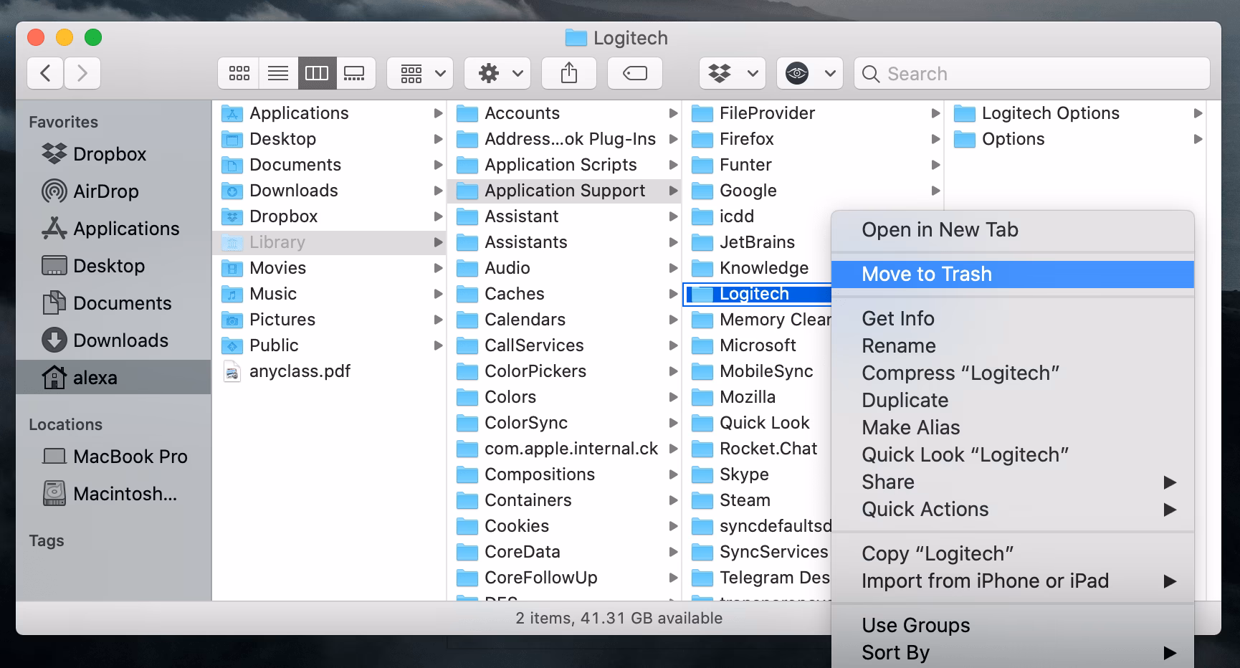Choose Duplicate from context menu

point(1013,401)
